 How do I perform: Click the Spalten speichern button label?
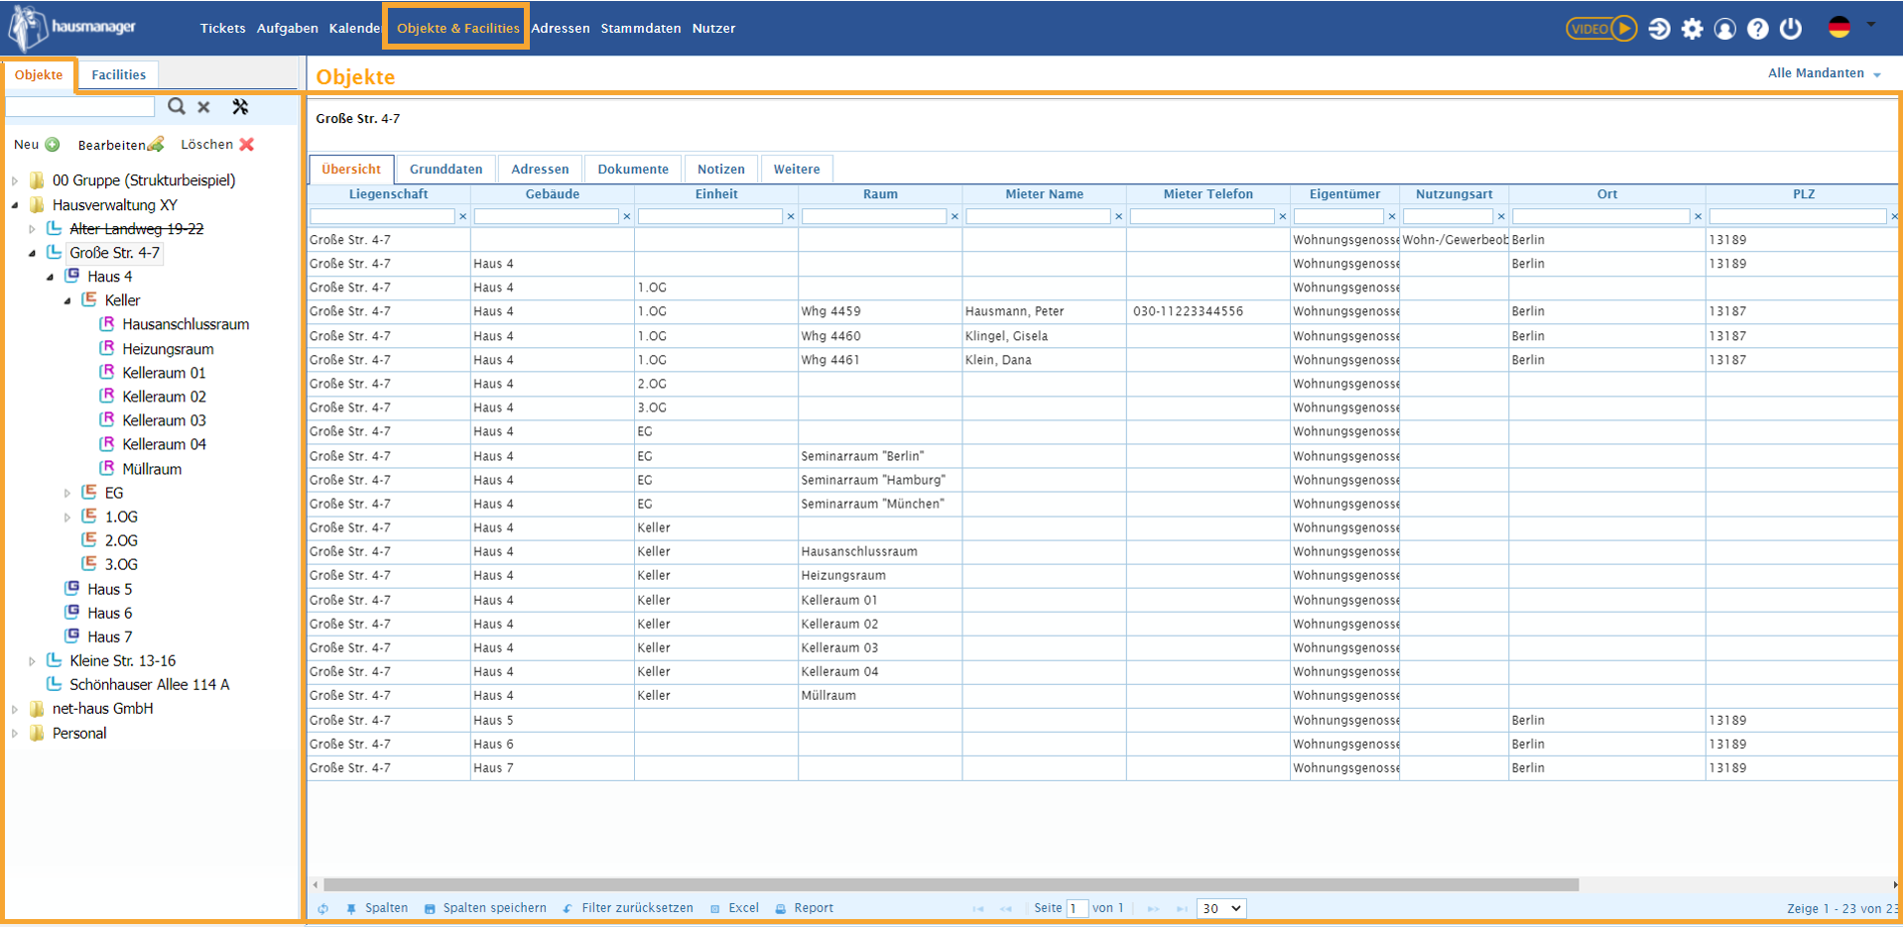[x=494, y=908]
